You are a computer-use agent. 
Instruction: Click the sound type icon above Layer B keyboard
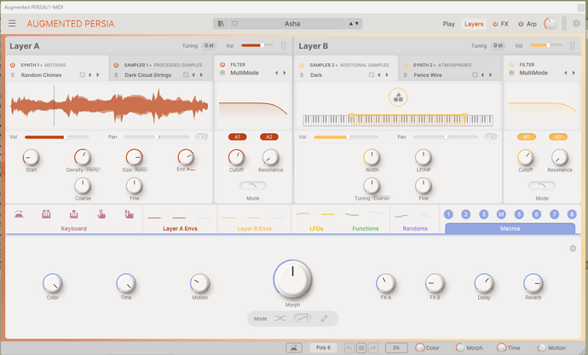click(398, 97)
